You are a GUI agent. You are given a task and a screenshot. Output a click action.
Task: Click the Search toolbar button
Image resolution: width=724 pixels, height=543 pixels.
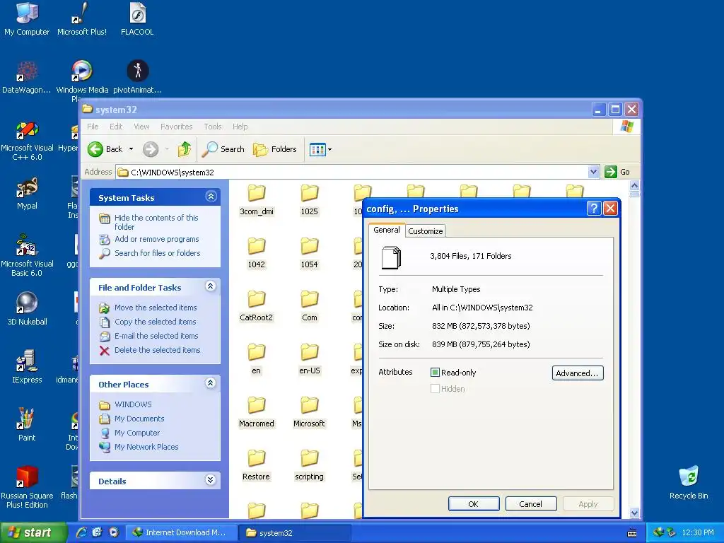pos(223,149)
